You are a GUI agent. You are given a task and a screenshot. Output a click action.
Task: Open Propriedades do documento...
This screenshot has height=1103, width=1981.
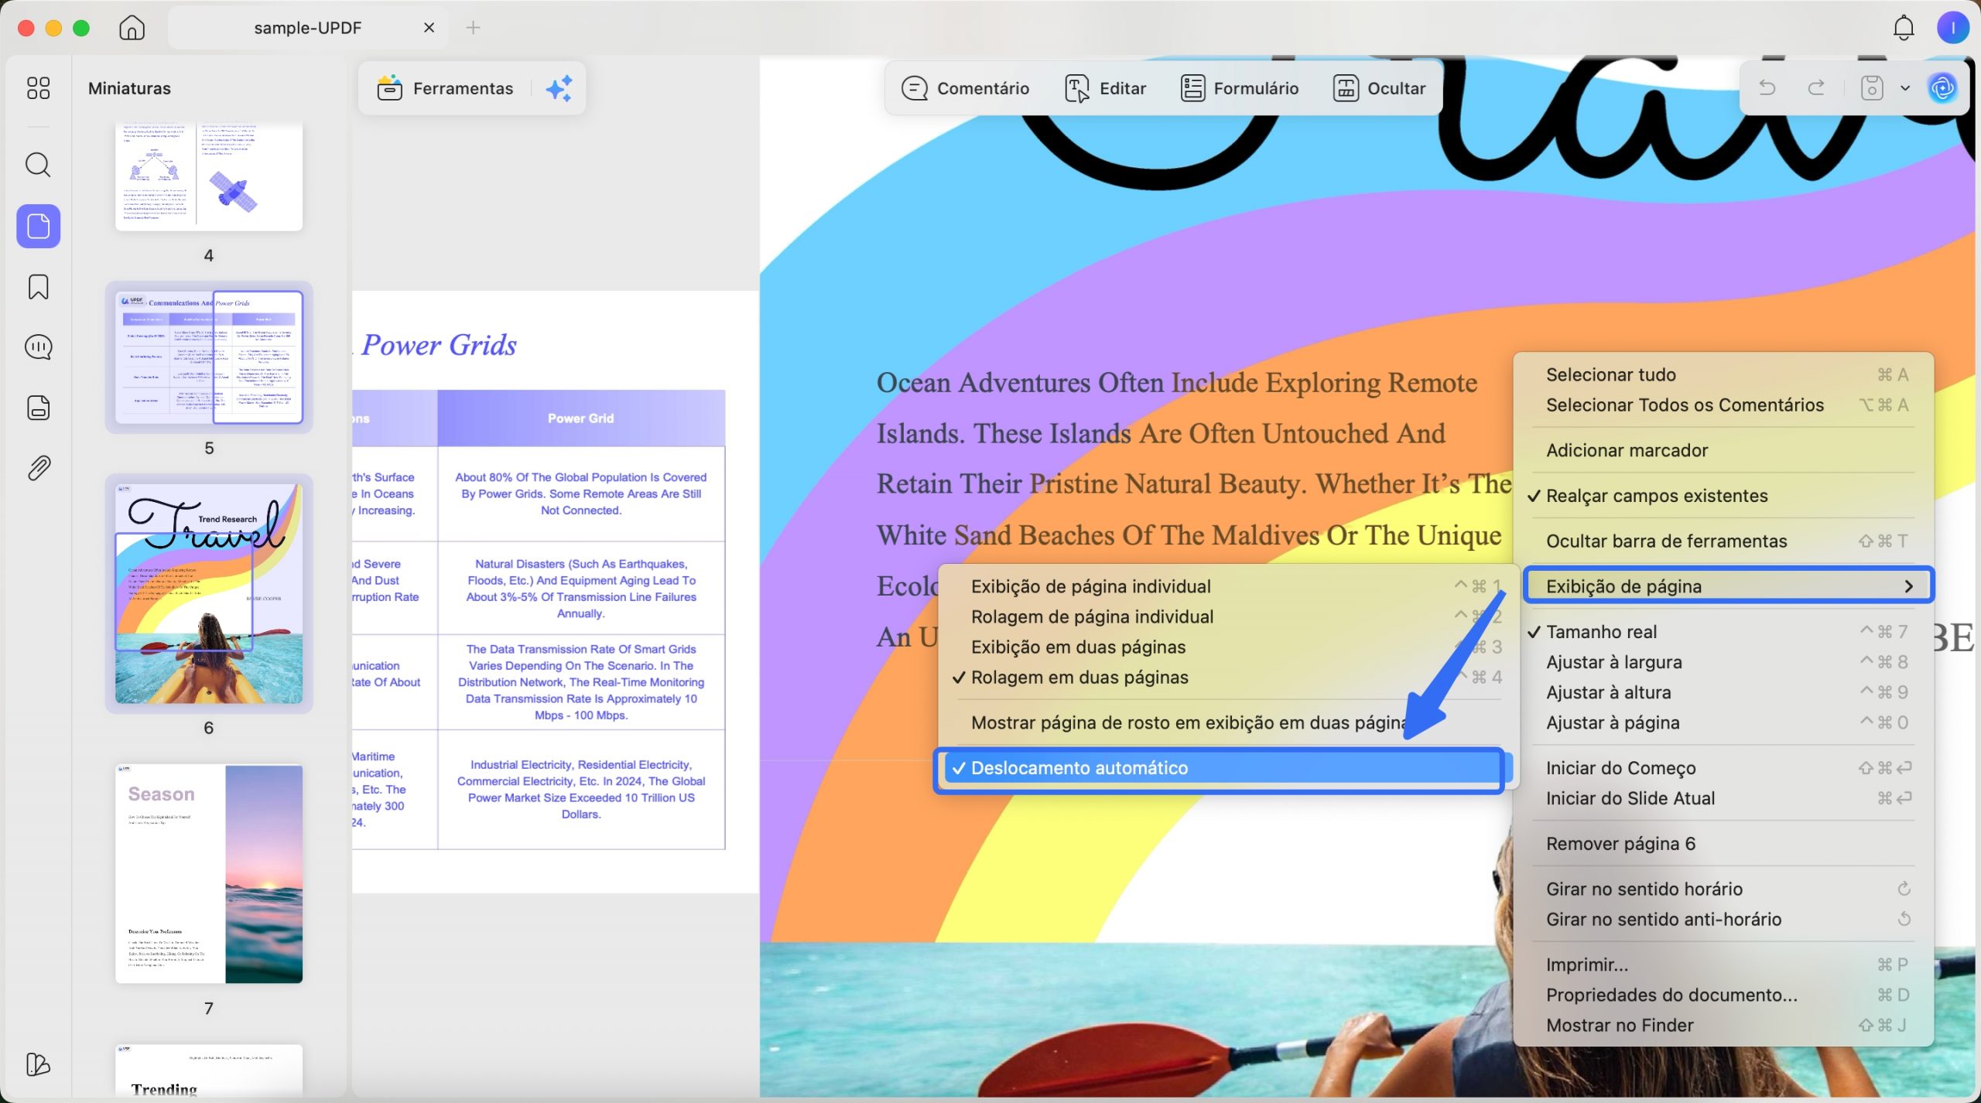pos(1723,995)
